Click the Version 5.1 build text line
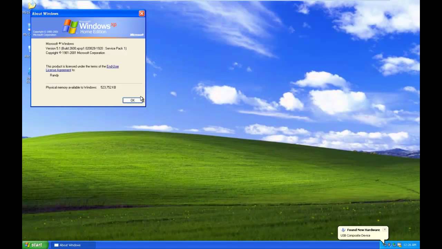 (x=86, y=48)
